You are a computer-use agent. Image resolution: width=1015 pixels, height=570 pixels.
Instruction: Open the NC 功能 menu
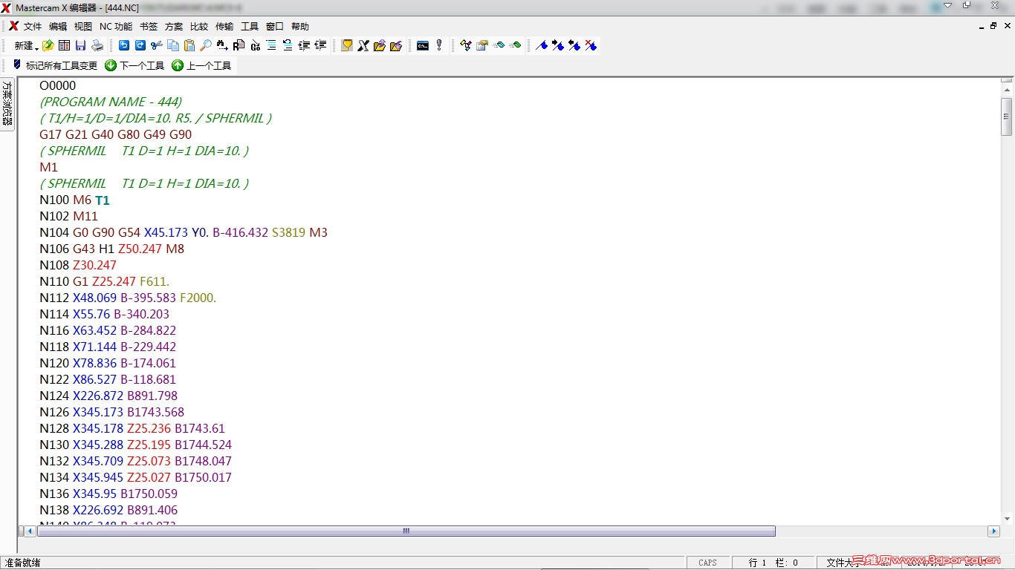(116, 27)
